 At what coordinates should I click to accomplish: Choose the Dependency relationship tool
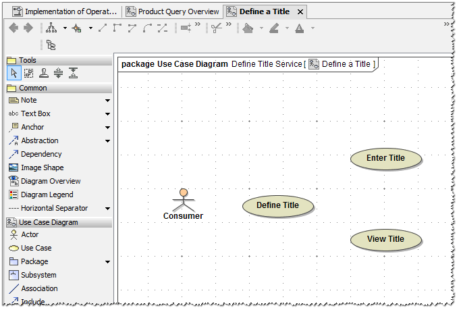pyautogui.click(x=40, y=154)
